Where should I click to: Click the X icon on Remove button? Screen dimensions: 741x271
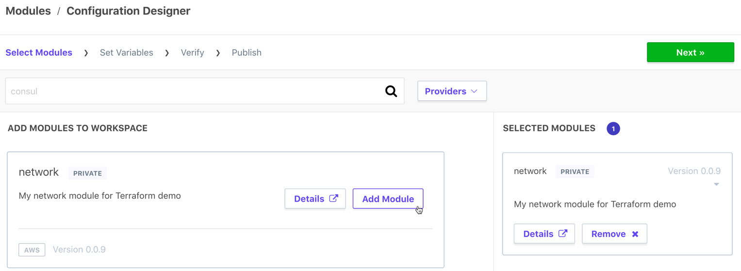pyautogui.click(x=635, y=234)
